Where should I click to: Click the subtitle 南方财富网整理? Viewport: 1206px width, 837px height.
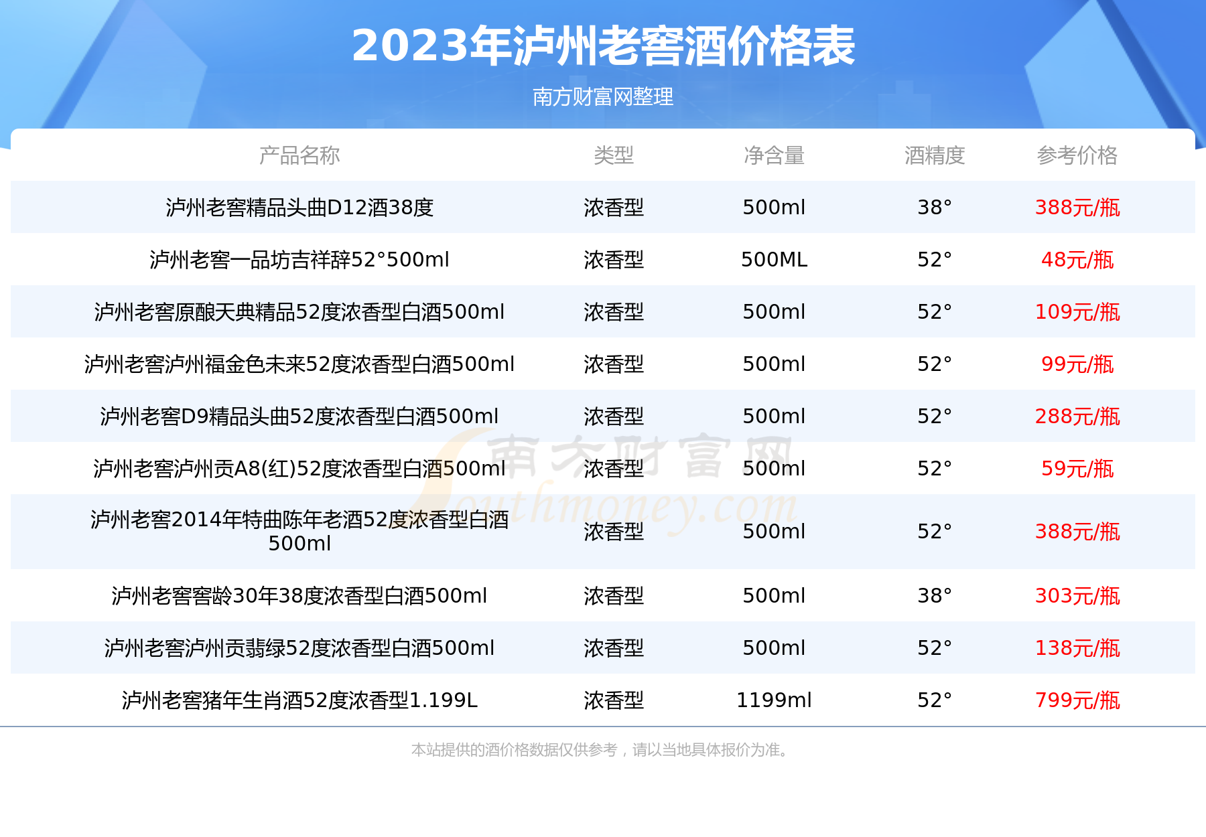click(603, 97)
